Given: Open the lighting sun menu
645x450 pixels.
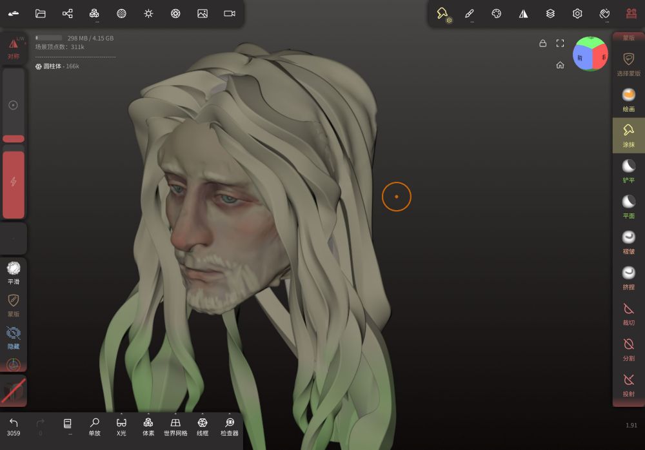Looking at the screenshot, I should (x=148, y=14).
